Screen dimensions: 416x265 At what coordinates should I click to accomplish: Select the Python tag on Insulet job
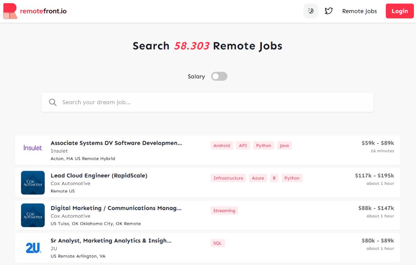tap(263, 145)
